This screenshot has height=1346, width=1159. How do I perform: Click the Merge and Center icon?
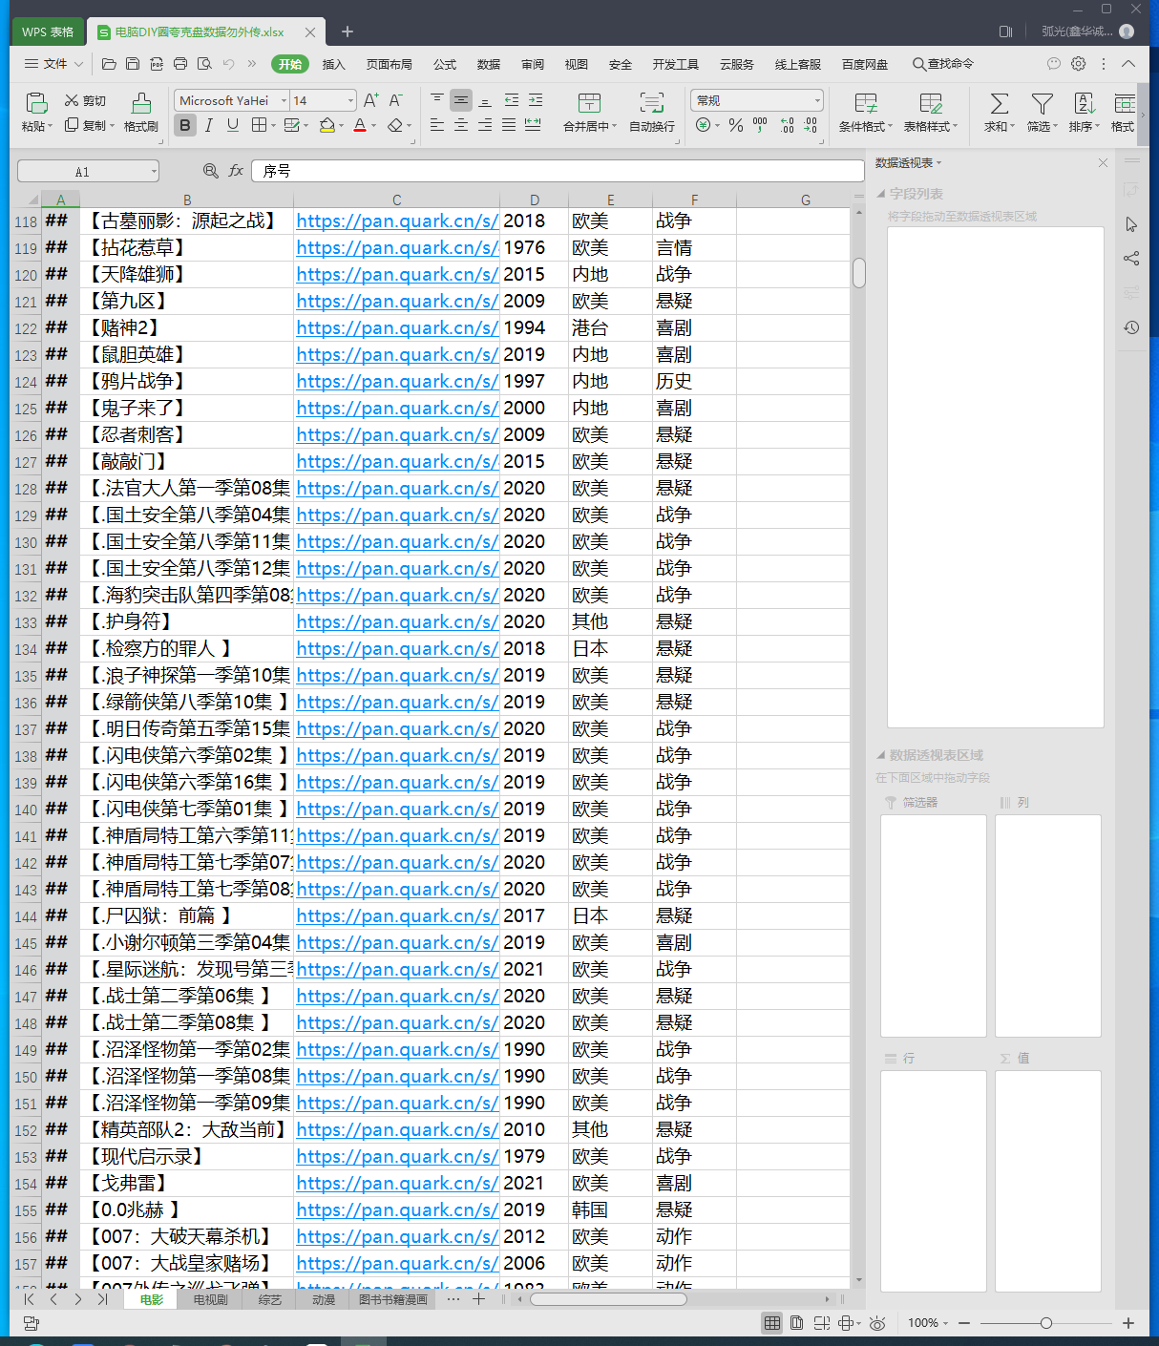click(x=589, y=103)
